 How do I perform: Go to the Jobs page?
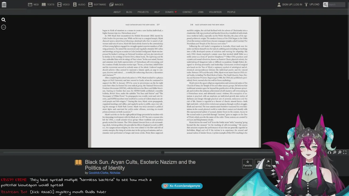click(201, 12)
